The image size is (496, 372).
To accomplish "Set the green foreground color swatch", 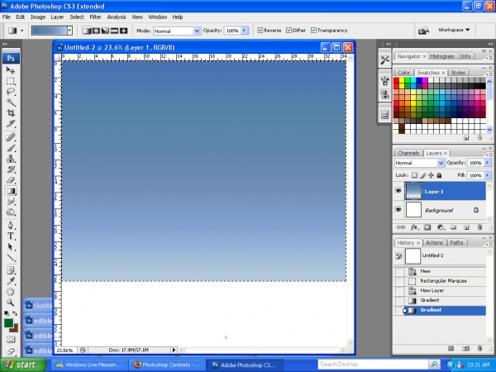I will pos(8,323).
